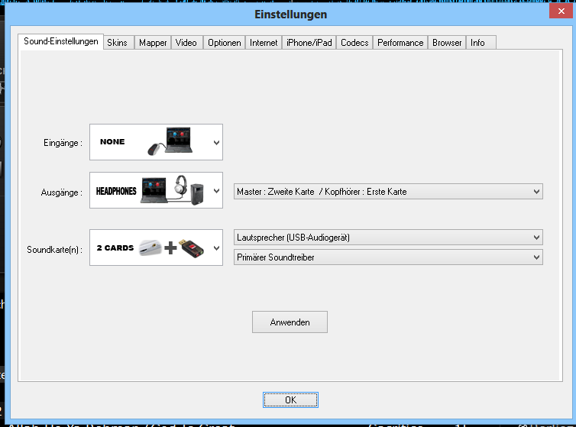Click the Ausgänge label
Image resolution: width=576 pixels, height=427 pixels.
[x=62, y=192]
